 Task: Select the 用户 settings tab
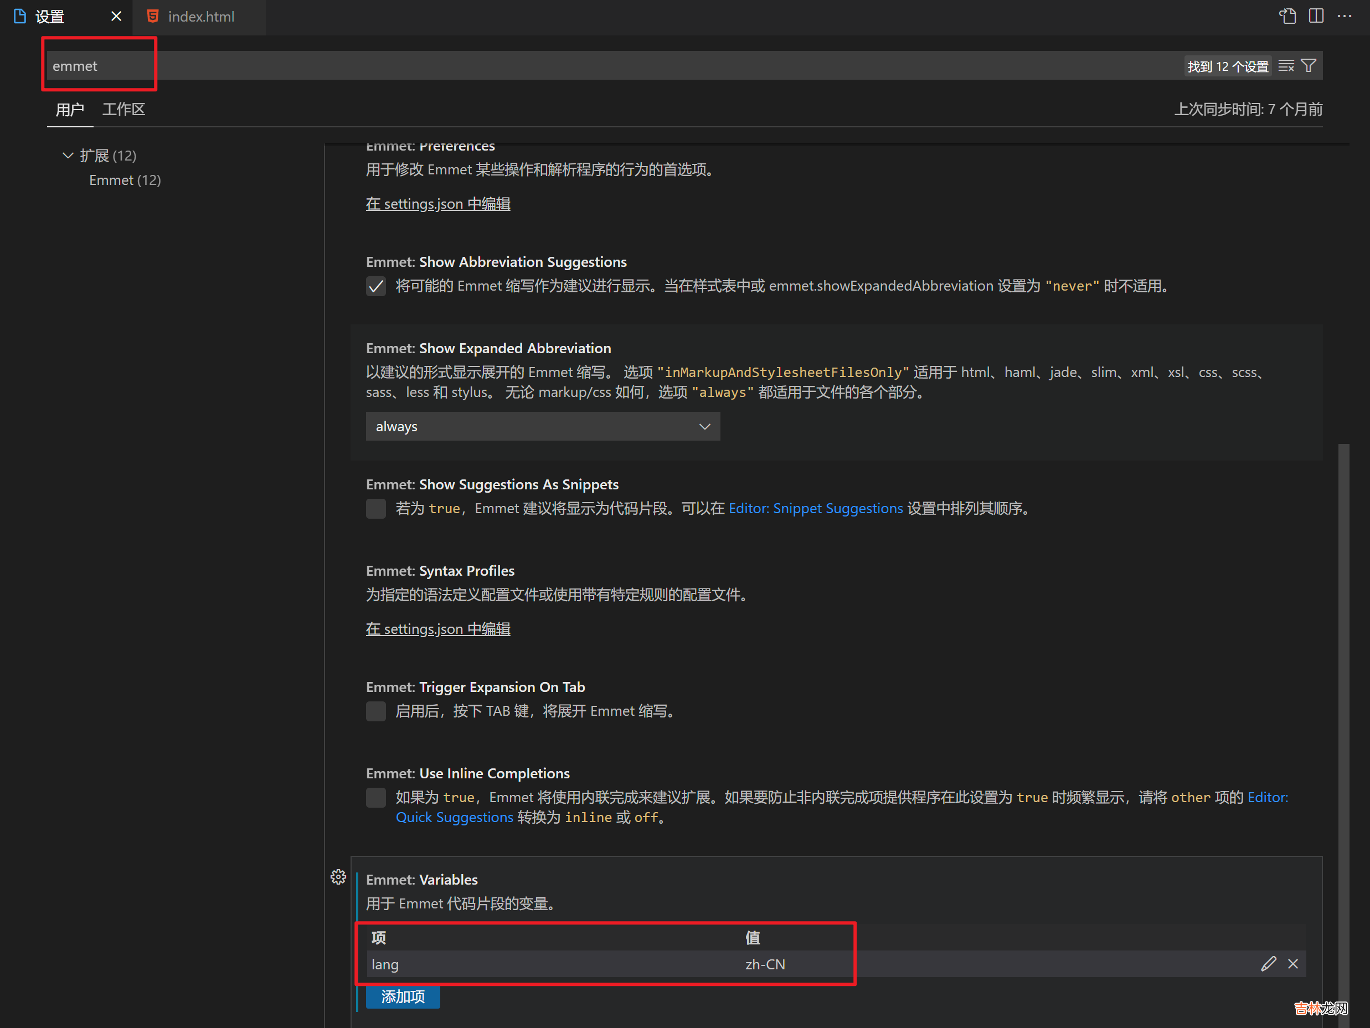[x=70, y=110]
